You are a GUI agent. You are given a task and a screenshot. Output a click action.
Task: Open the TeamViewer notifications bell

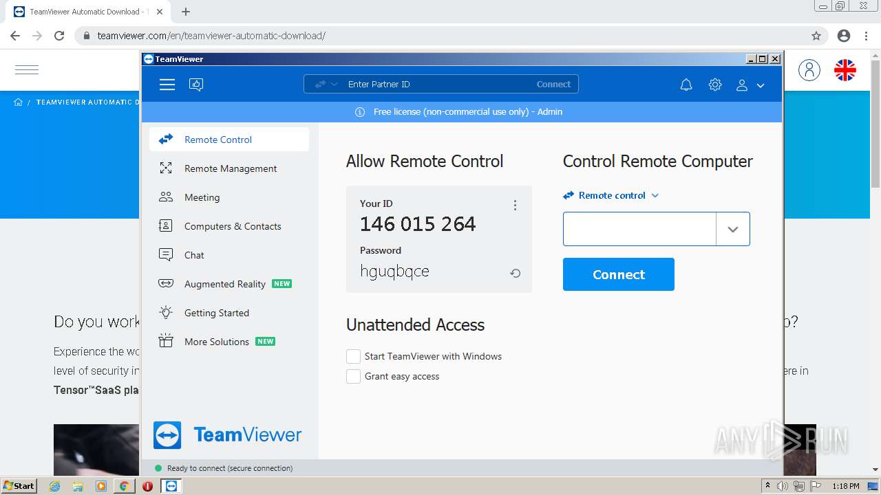(686, 85)
